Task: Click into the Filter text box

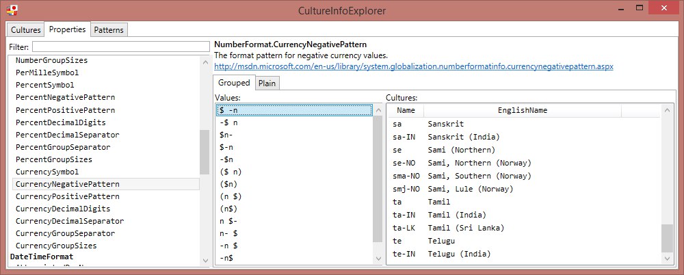Action: coord(121,47)
